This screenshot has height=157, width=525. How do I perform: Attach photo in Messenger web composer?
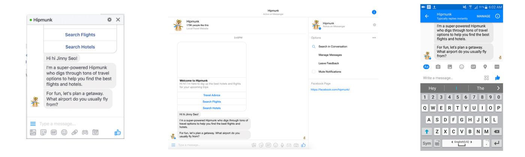pyautogui.click(x=254, y=145)
